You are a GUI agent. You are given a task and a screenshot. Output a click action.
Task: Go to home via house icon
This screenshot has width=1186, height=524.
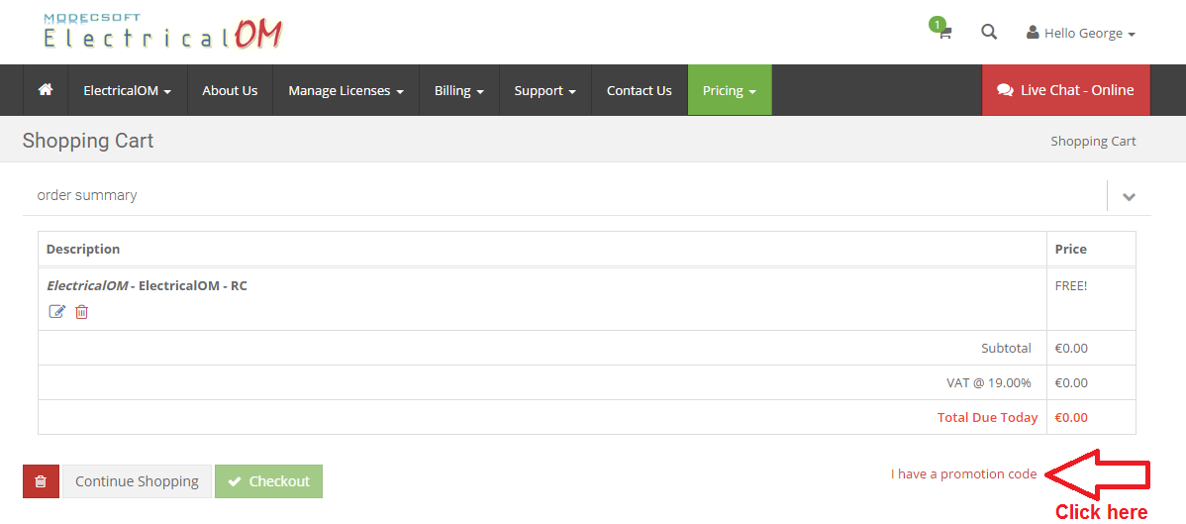pos(46,90)
